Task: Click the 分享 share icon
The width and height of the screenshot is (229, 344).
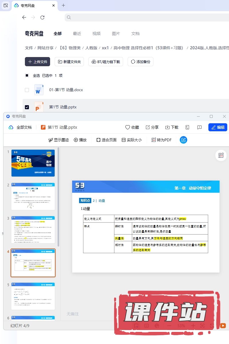Action: (148, 127)
